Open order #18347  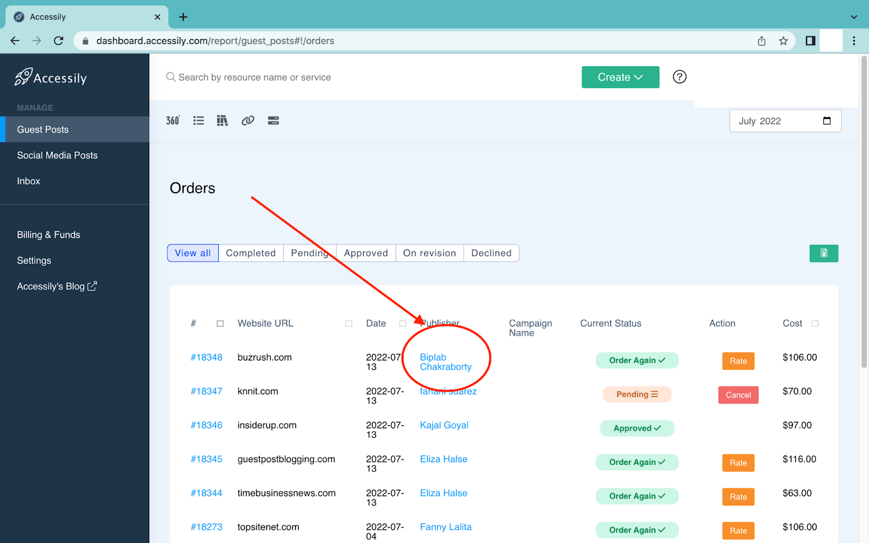coord(206,391)
